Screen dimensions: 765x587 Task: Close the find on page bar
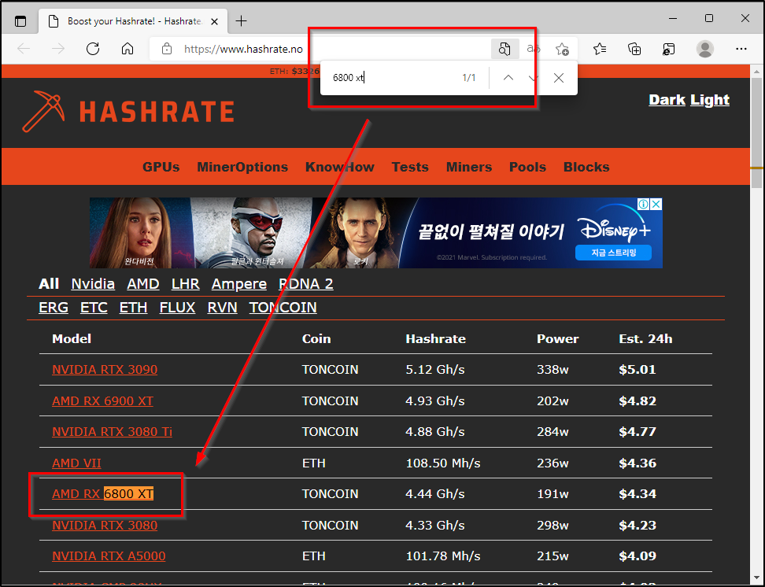[559, 78]
